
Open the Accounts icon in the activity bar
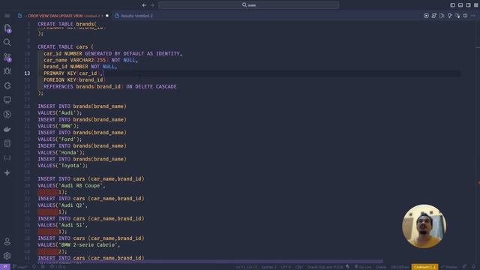7,241
